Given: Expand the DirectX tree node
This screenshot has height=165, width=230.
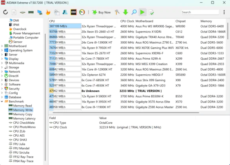Looking at the screenshot, I should [2, 76].
